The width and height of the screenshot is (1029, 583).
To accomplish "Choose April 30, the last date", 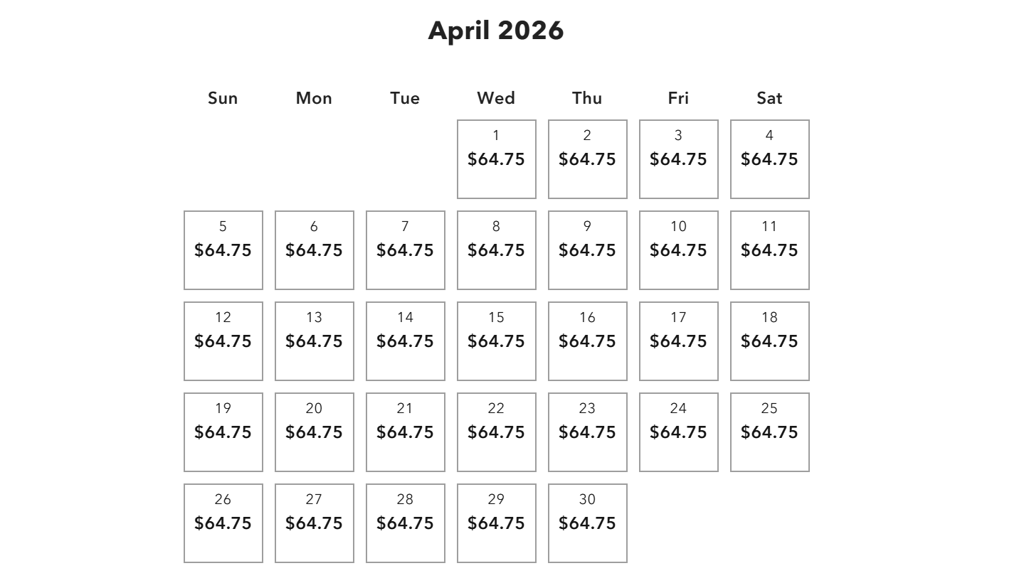I will (x=587, y=523).
